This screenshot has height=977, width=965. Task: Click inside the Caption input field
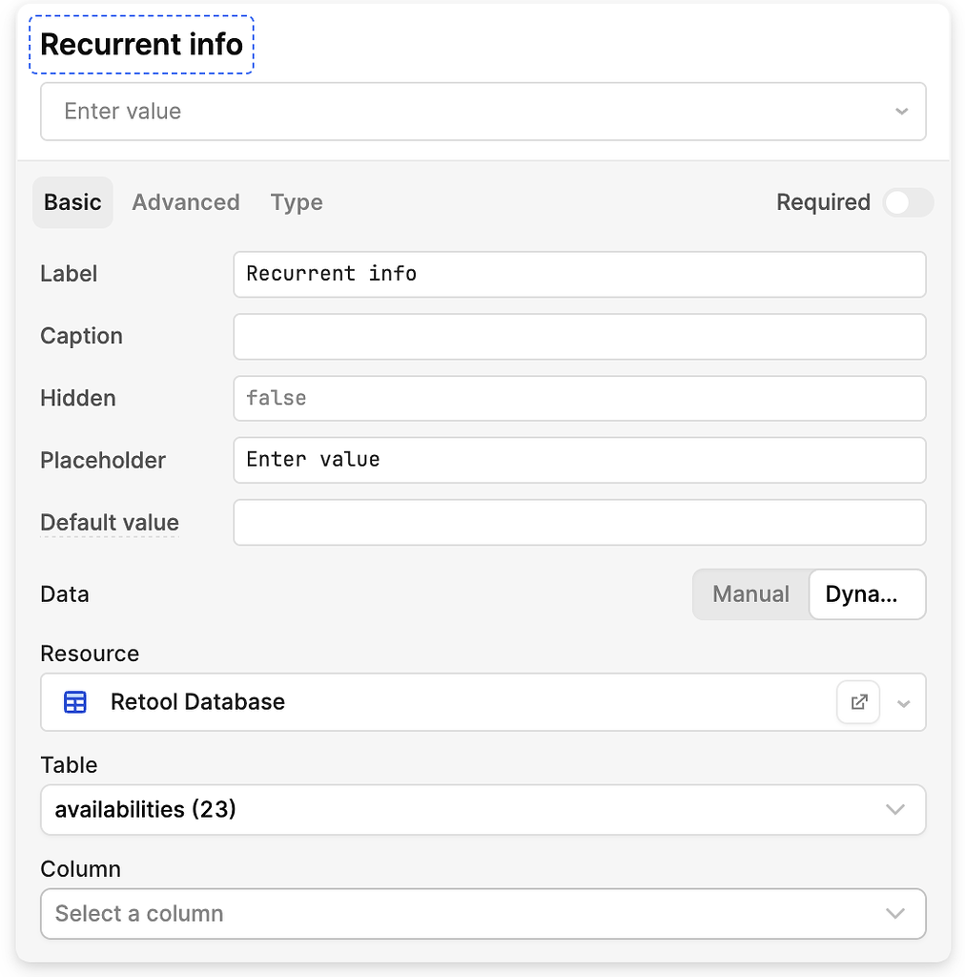579,336
